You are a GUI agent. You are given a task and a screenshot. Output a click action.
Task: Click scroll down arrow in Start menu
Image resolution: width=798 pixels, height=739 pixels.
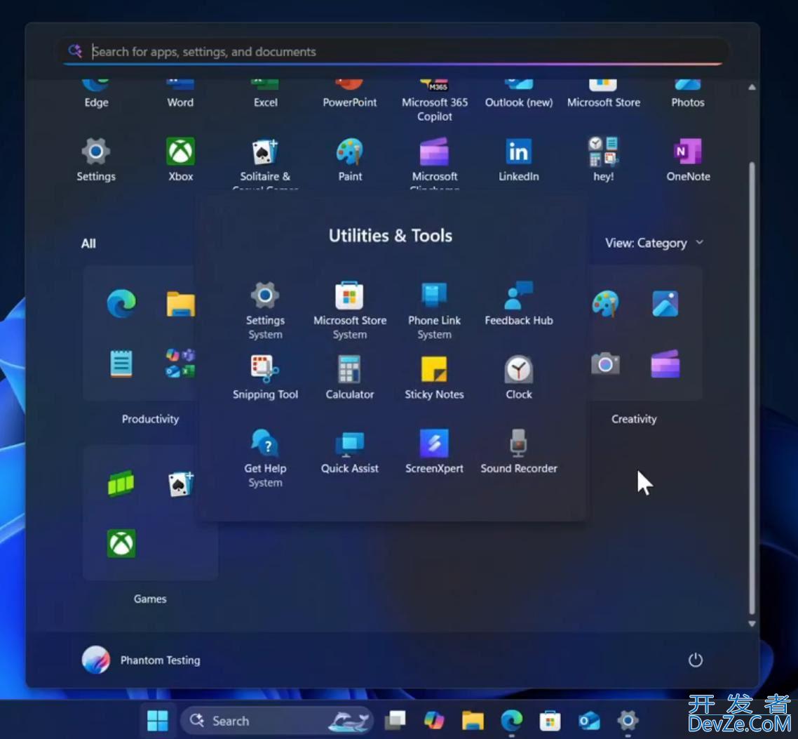[x=752, y=624]
